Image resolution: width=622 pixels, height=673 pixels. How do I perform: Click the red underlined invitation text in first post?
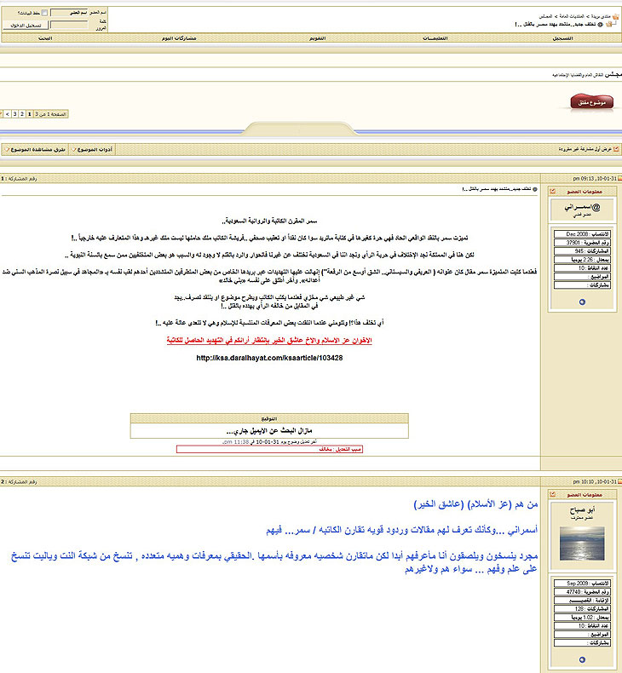[x=269, y=341]
